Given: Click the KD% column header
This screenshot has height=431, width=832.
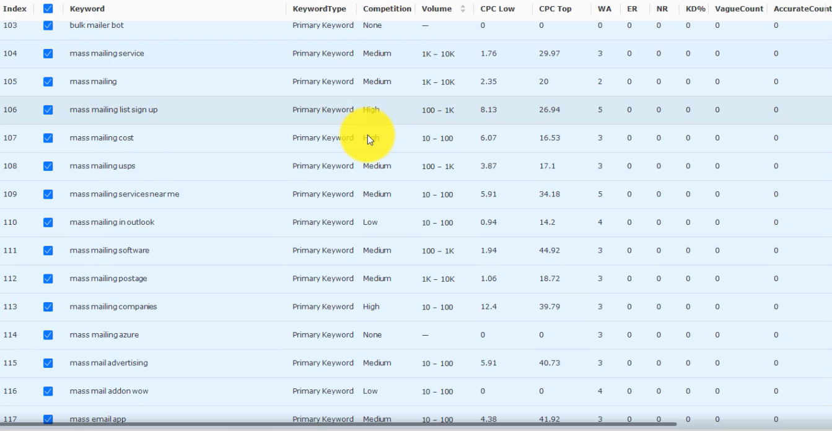Looking at the screenshot, I should [x=696, y=9].
